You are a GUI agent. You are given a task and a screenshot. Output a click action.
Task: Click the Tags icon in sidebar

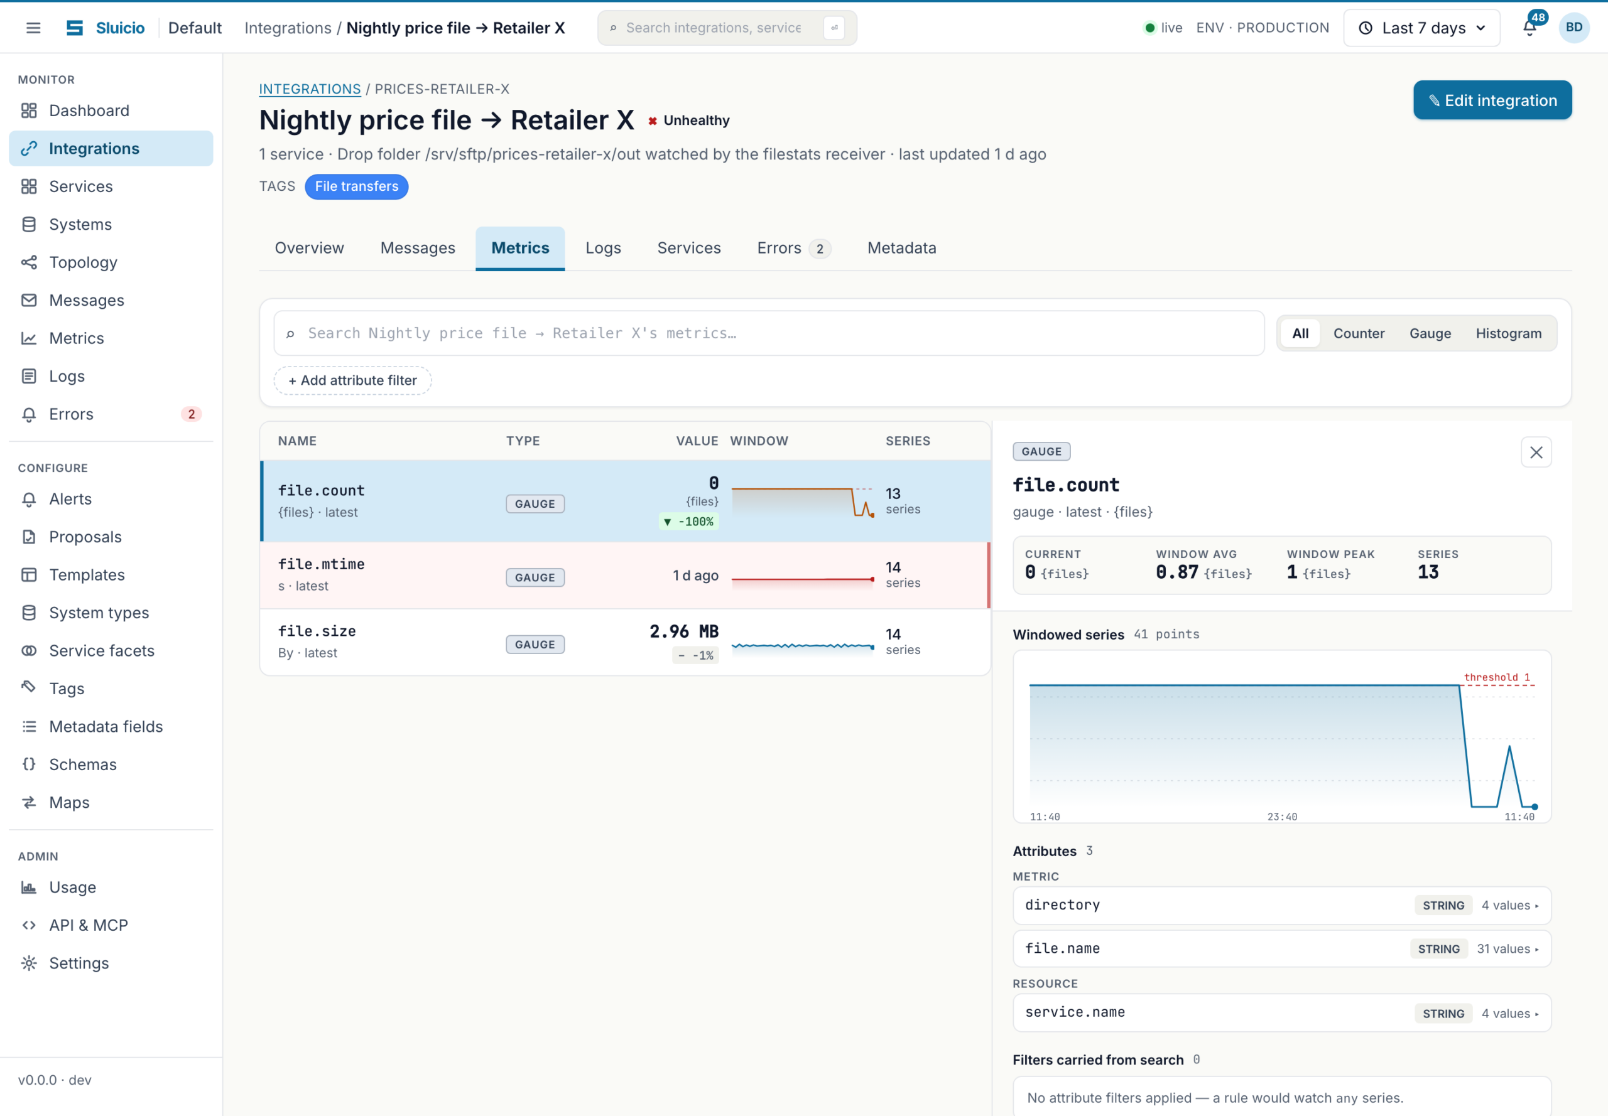(29, 688)
